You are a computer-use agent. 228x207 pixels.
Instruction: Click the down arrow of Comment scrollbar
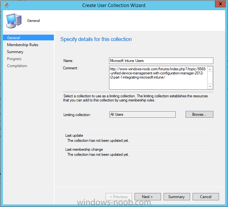point(210,86)
